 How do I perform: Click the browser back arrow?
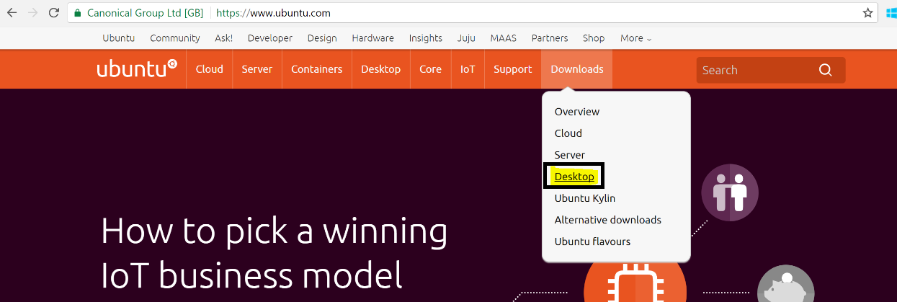coord(12,13)
